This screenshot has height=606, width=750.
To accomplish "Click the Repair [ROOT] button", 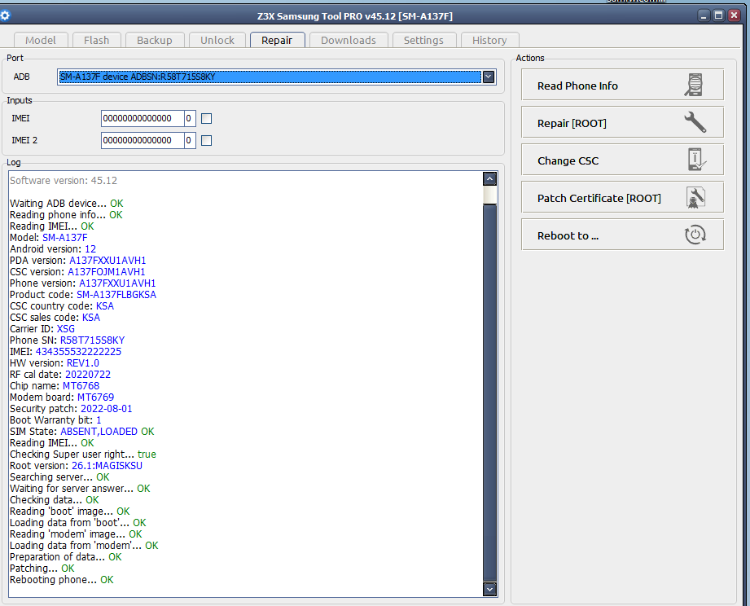I will pyautogui.click(x=622, y=122).
